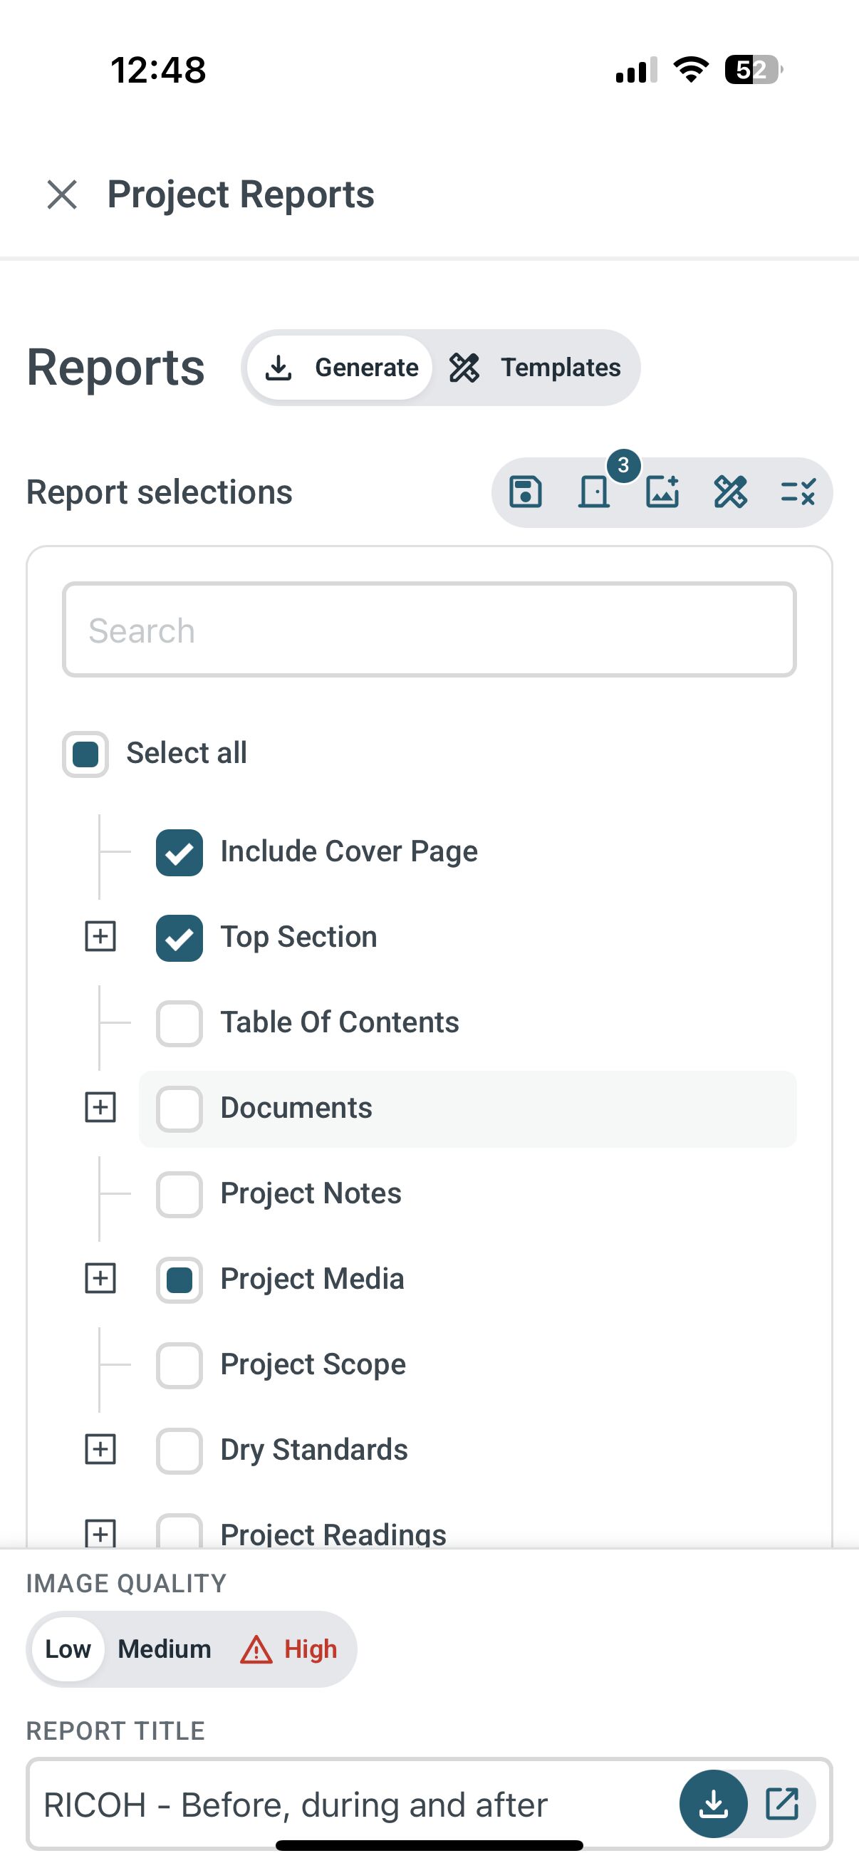The width and height of the screenshot is (859, 1868).
Task: Uncheck Include Cover Page checkbox
Action: (179, 852)
